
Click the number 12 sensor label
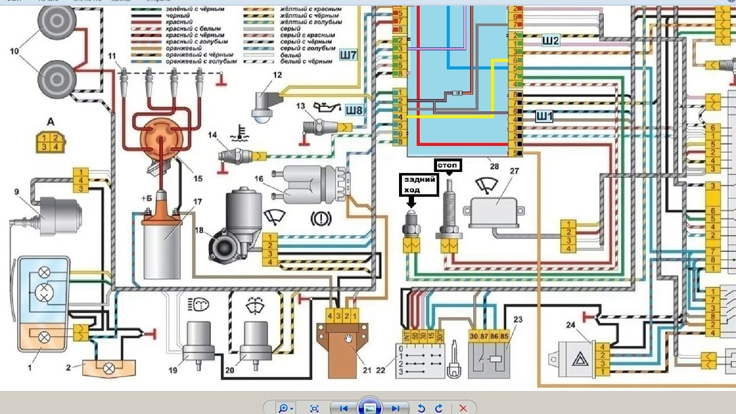(278, 74)
